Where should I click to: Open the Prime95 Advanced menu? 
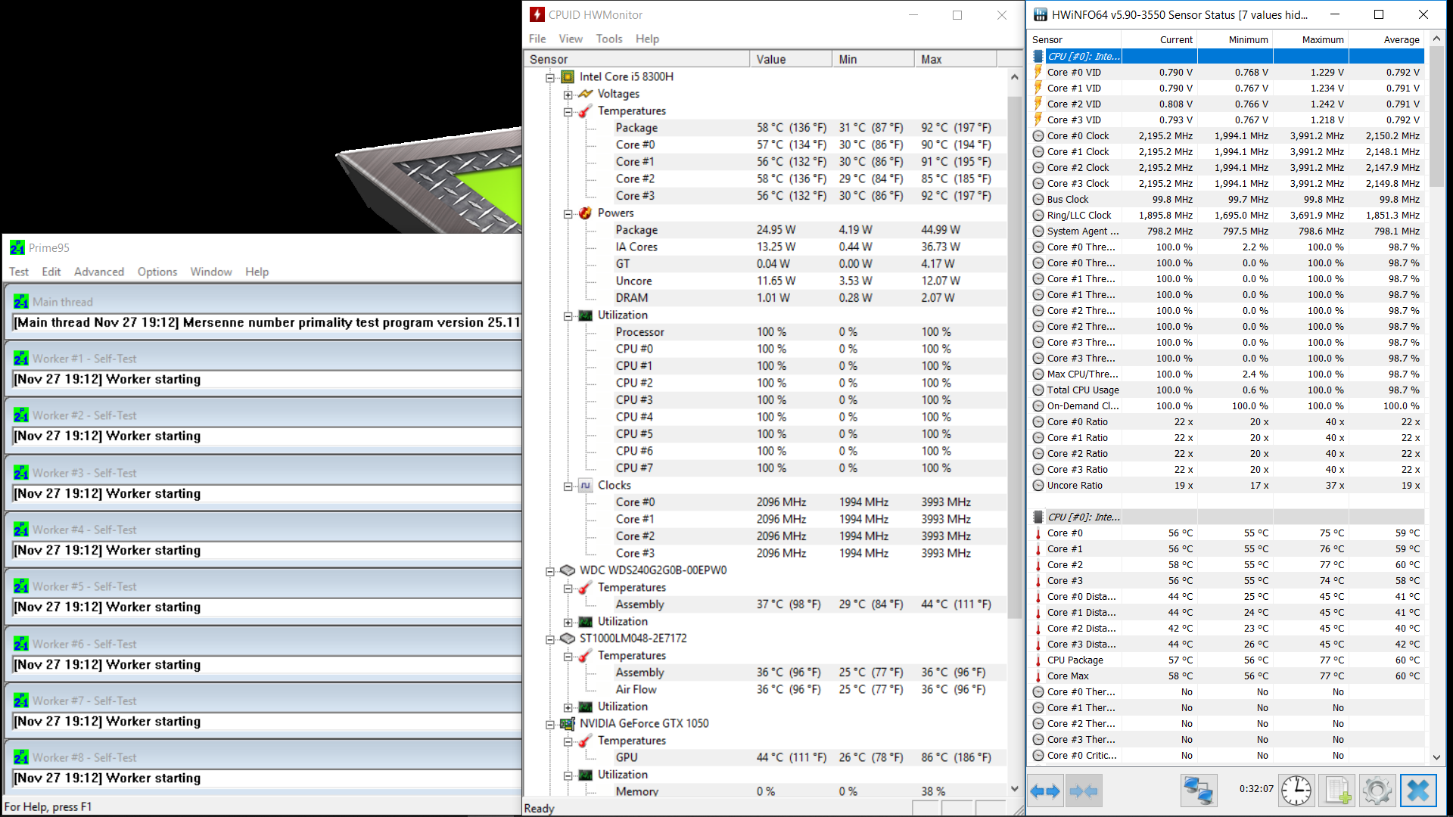point(99,272)
